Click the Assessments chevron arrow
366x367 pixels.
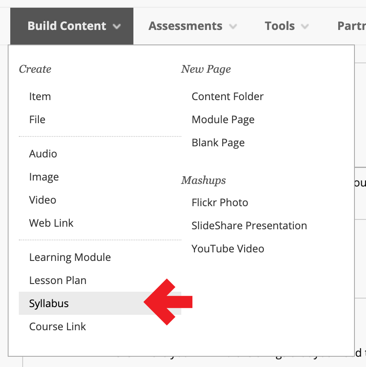tap(233, 27)
